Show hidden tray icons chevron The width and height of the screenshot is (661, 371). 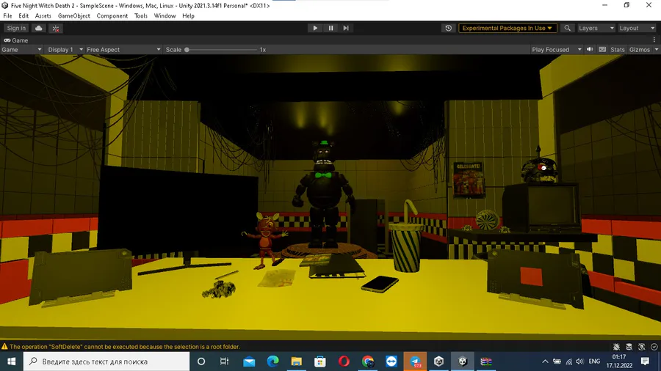545,361
